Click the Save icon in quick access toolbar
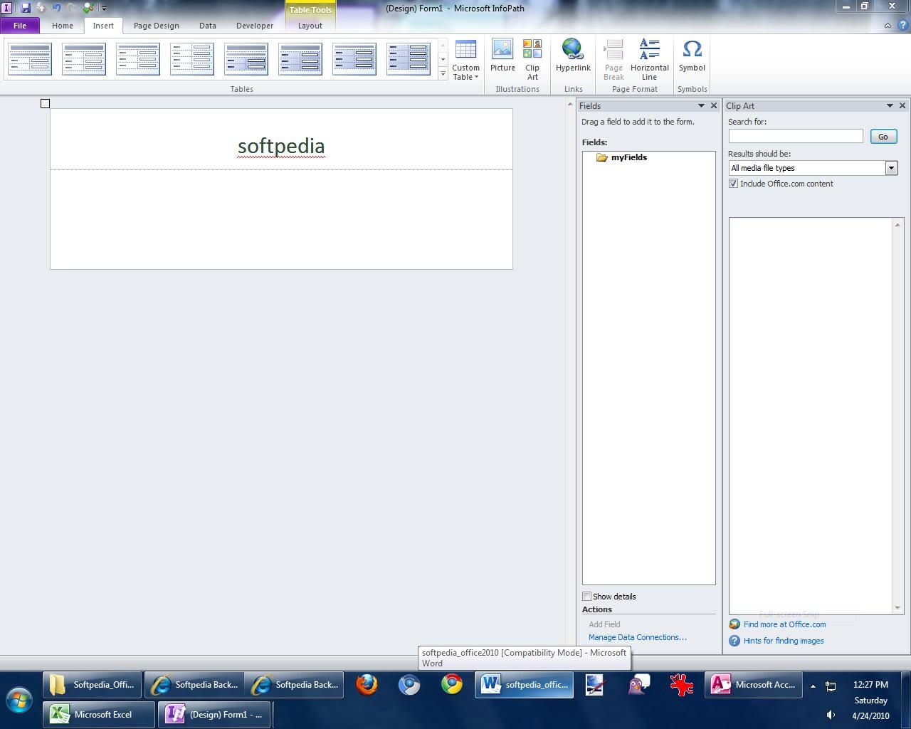Image resolution: width=911 pixels, height=729 pixels. [26, 8]
